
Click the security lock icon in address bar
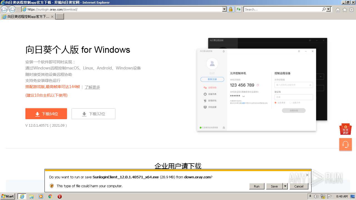click(x=231, y=9)
